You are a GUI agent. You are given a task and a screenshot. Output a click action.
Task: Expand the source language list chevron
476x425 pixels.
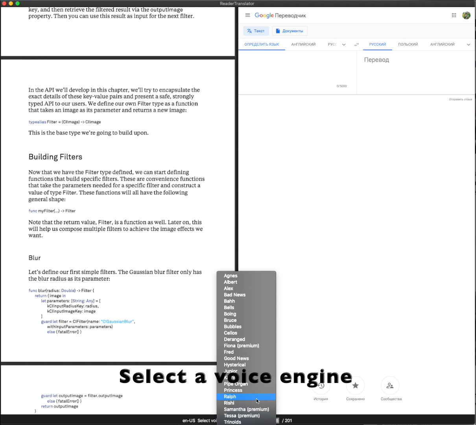pos(344,44)
